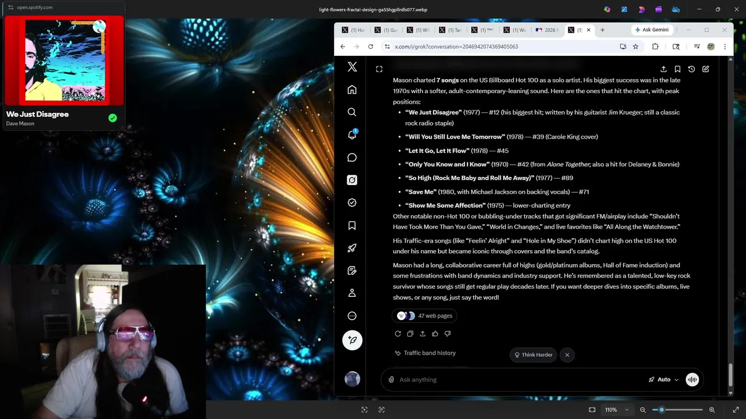Regenerate the Grok response

(397, 333)
